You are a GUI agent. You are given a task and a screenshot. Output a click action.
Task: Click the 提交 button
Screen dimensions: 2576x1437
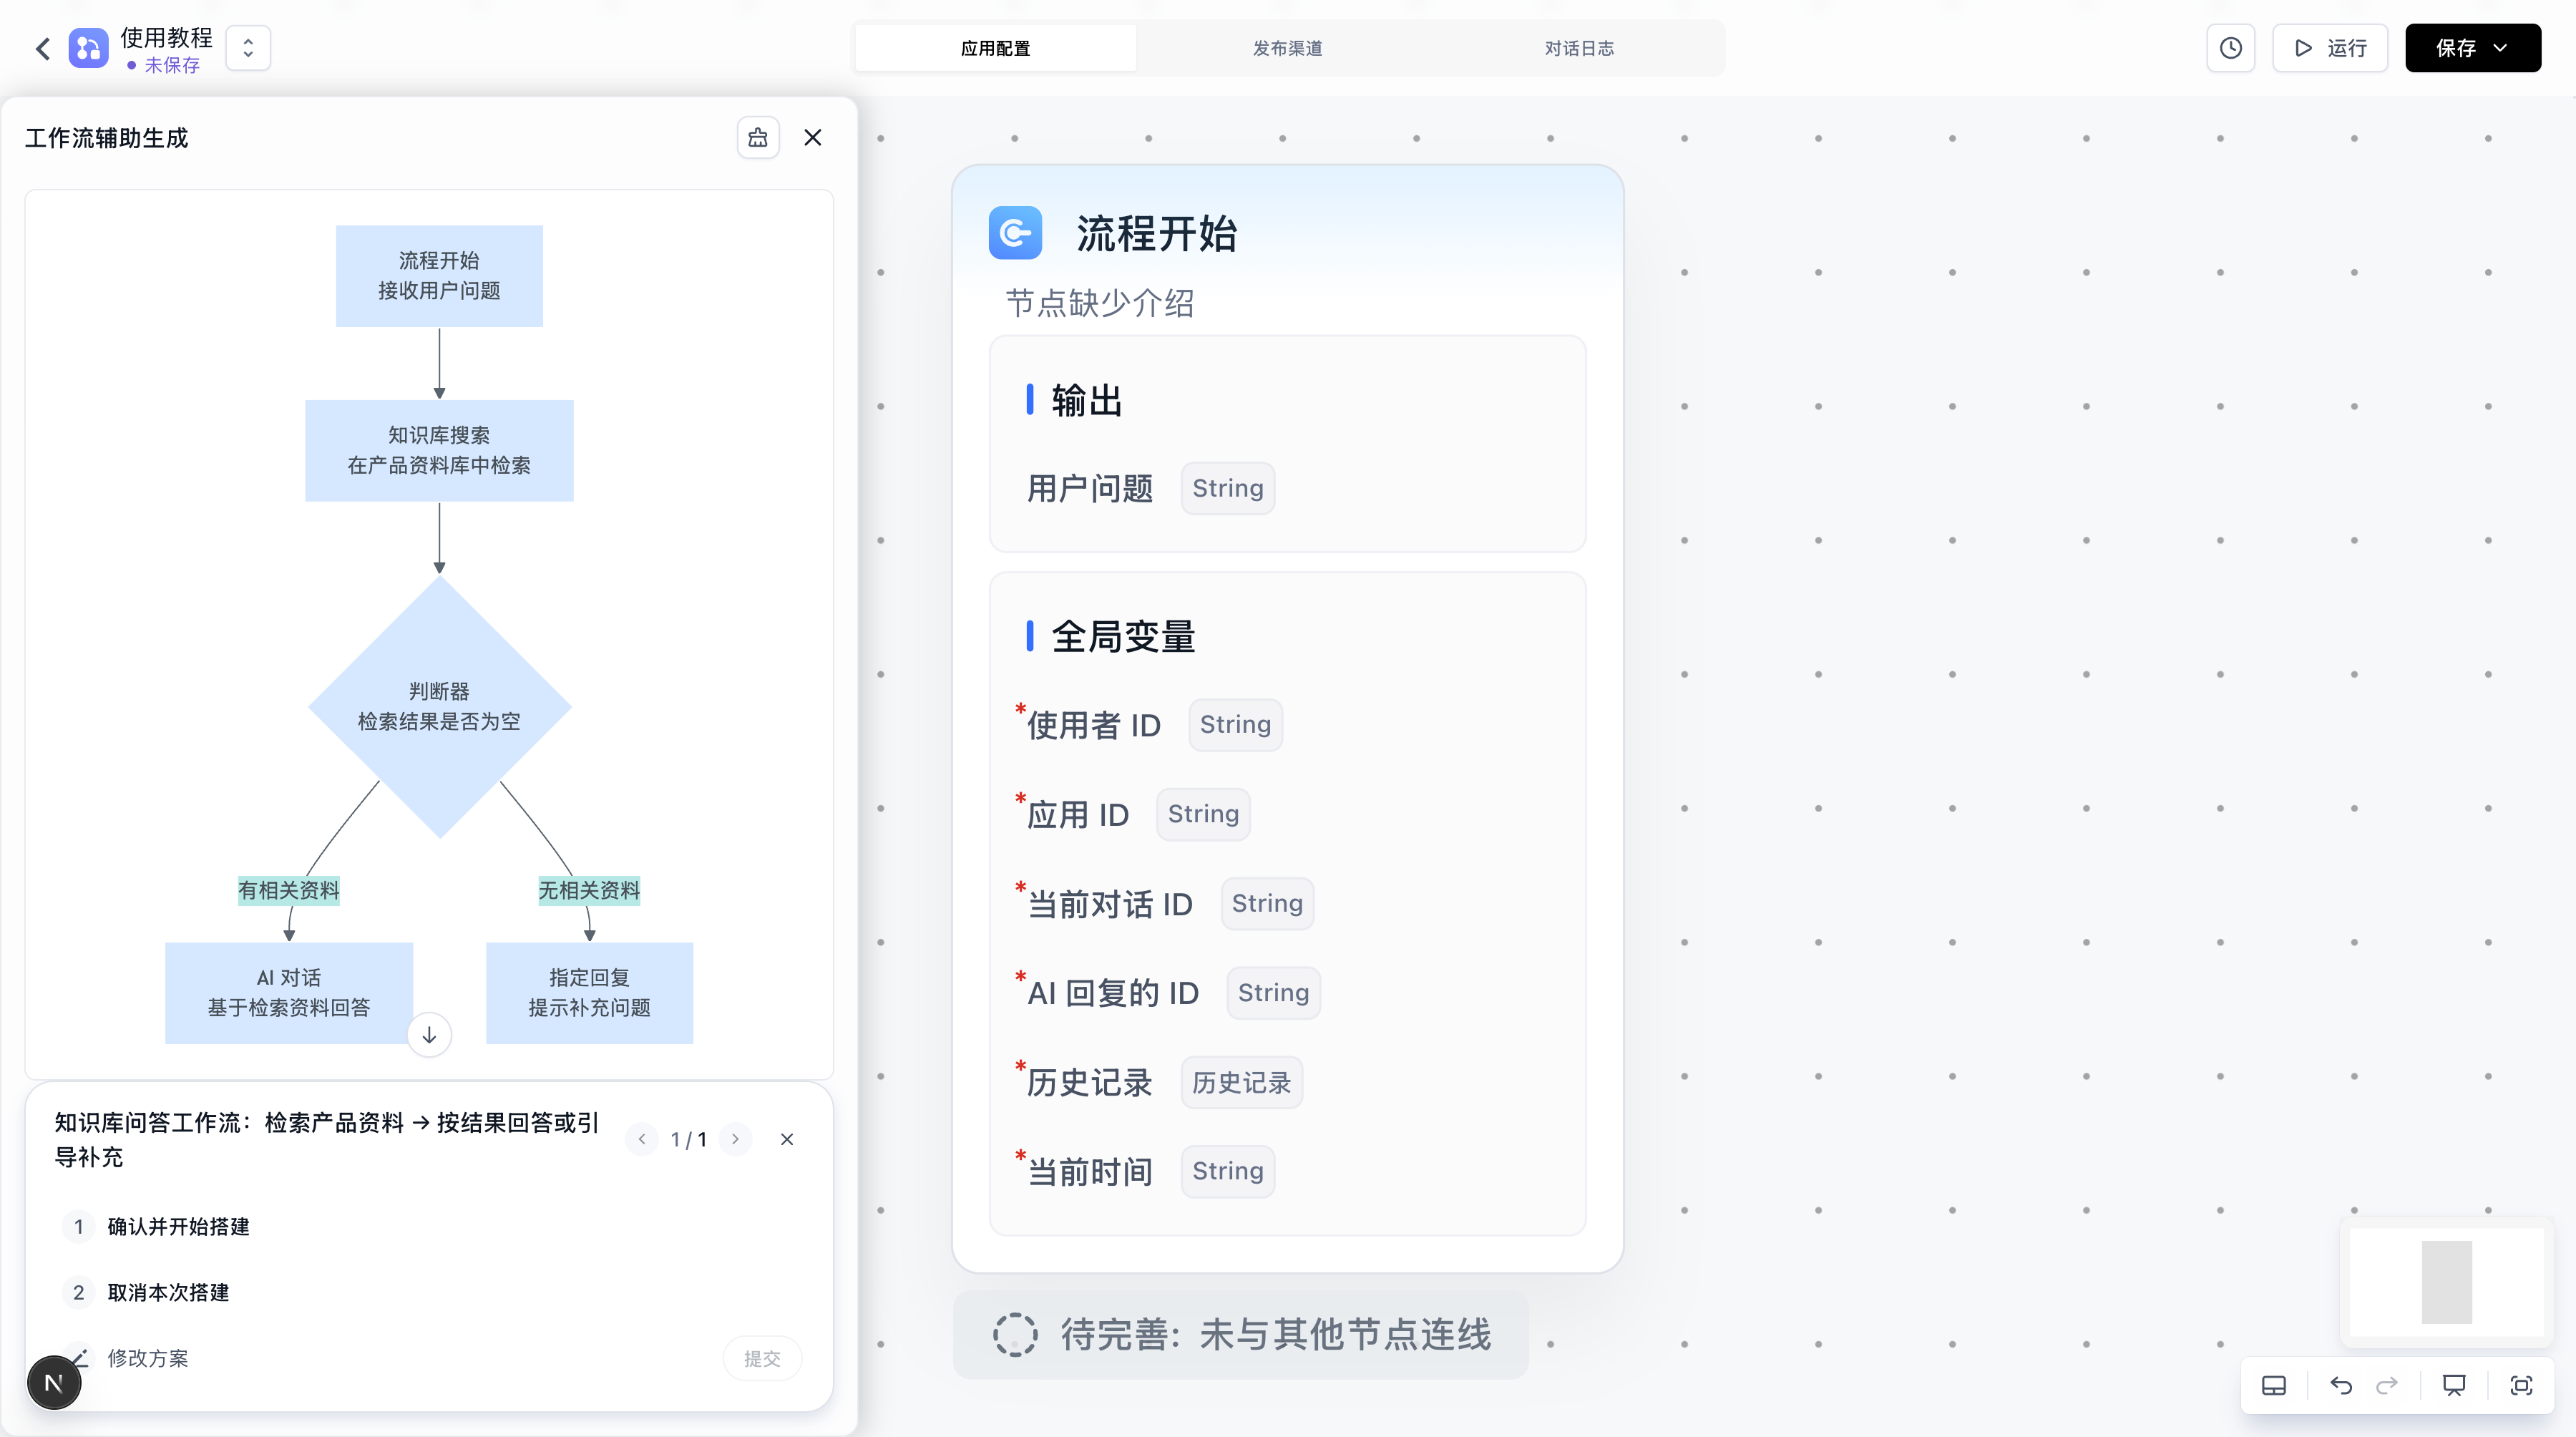click(x=762, y=1359)
